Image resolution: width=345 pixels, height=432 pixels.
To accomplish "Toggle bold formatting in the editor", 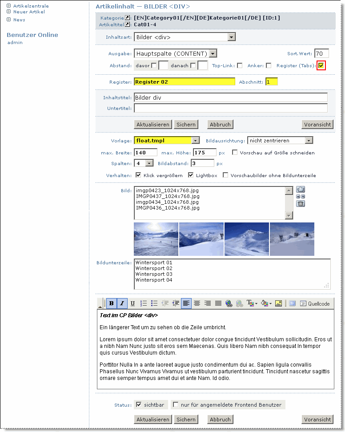I will pyautogui.click(x=111, y=303).
